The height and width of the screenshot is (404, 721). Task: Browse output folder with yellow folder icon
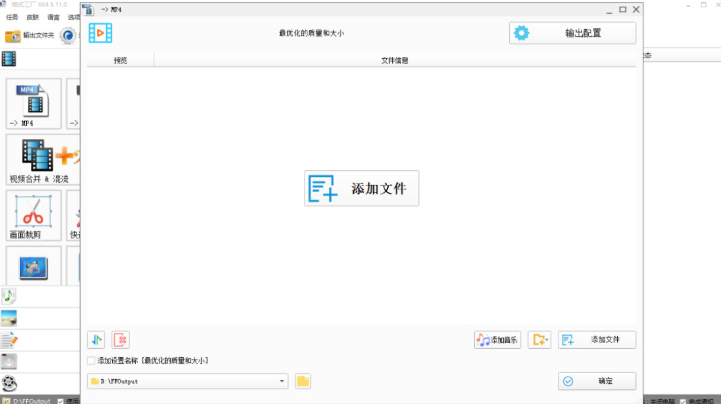[303, 381]
